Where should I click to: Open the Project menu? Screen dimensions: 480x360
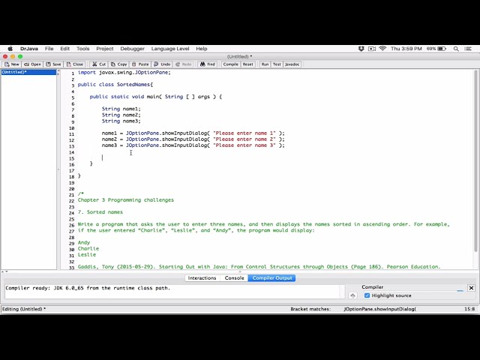coord(105,49)
